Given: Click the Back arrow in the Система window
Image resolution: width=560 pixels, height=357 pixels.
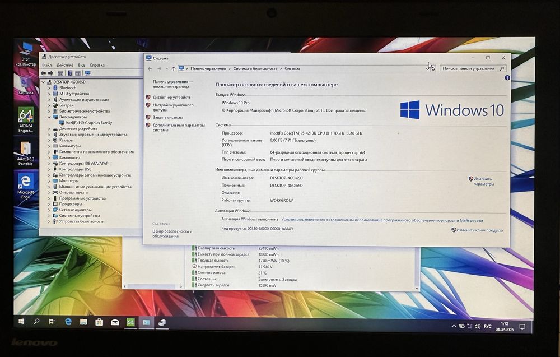Looking at the screenshot, I should (150, 68).
